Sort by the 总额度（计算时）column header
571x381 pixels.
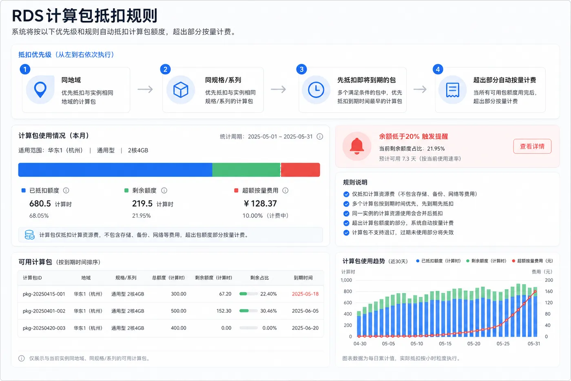tap(168, 278)
